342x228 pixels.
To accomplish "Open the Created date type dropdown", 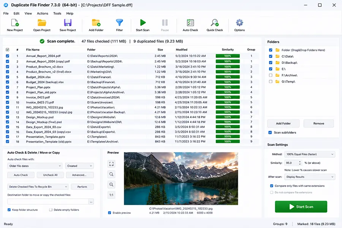I will 79,166.
